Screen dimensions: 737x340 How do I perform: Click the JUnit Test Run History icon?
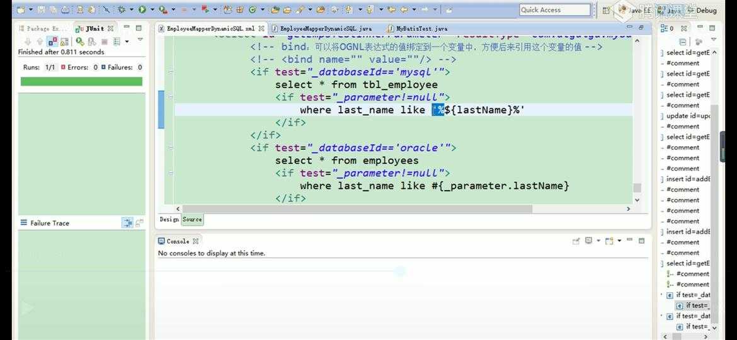pos(117,42)
